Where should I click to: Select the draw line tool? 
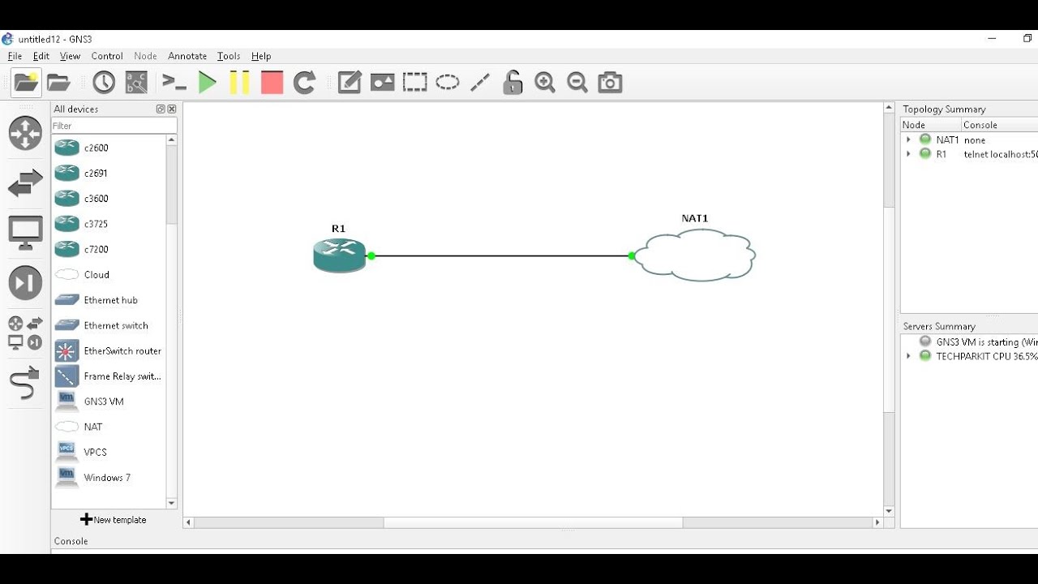480,82
